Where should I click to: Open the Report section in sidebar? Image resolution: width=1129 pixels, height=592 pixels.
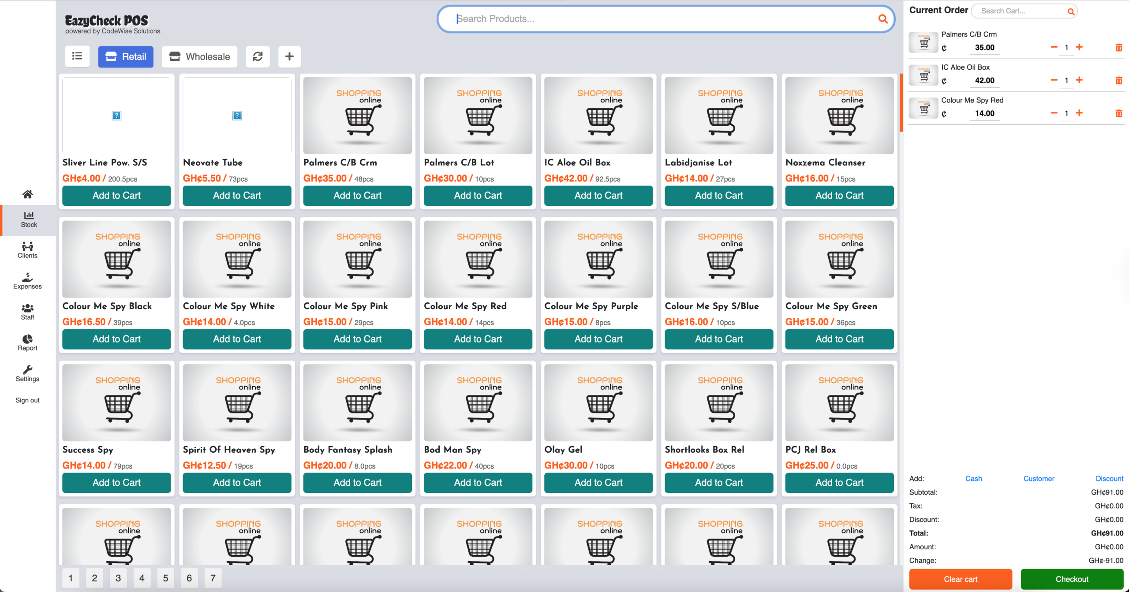27,343
